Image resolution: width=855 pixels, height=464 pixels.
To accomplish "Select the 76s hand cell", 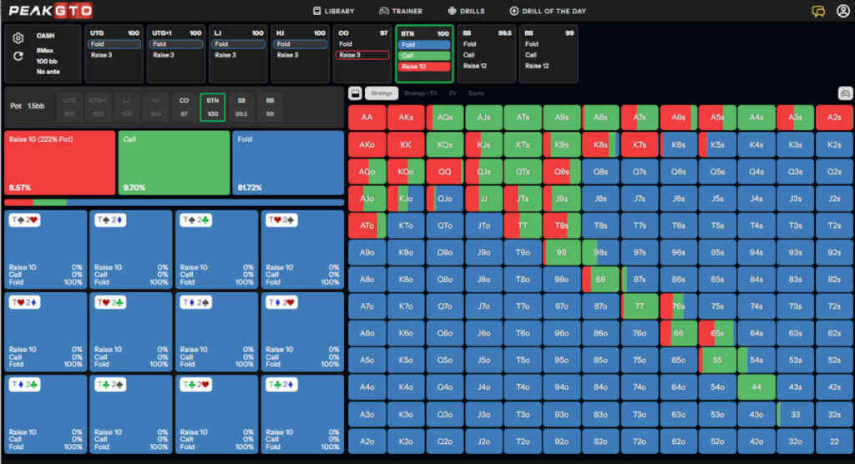I will point(678,306).
